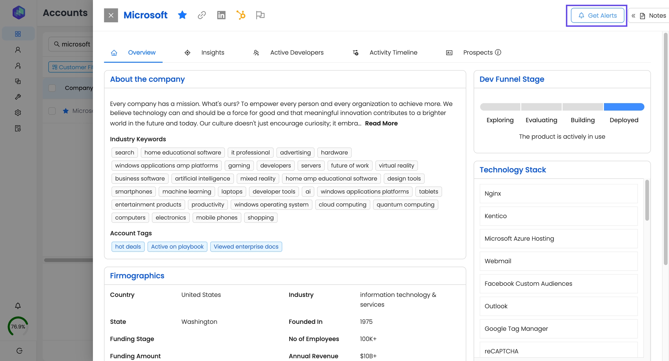Toggle the blue favorite star for Microsoft
Screen dimensions: 669x361
click(x=182, y=15)
